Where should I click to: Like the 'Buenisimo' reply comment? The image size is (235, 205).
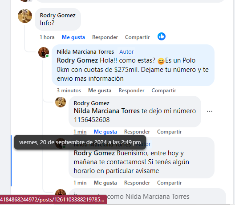point(105,183)
